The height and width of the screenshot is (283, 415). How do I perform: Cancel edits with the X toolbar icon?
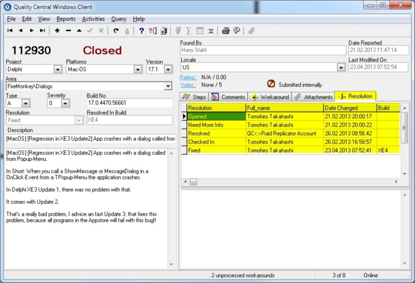(x=101, y=31)
